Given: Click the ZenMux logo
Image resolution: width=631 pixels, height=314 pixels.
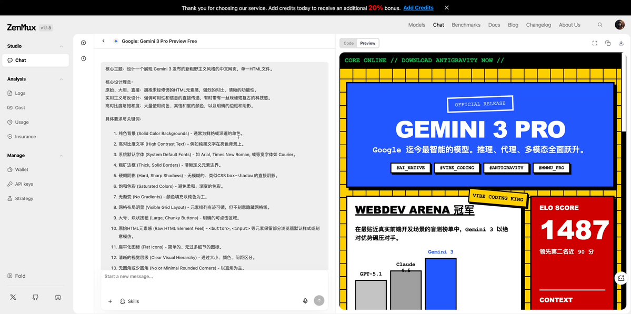Looking at the screenshot, I should click(21, 27).
